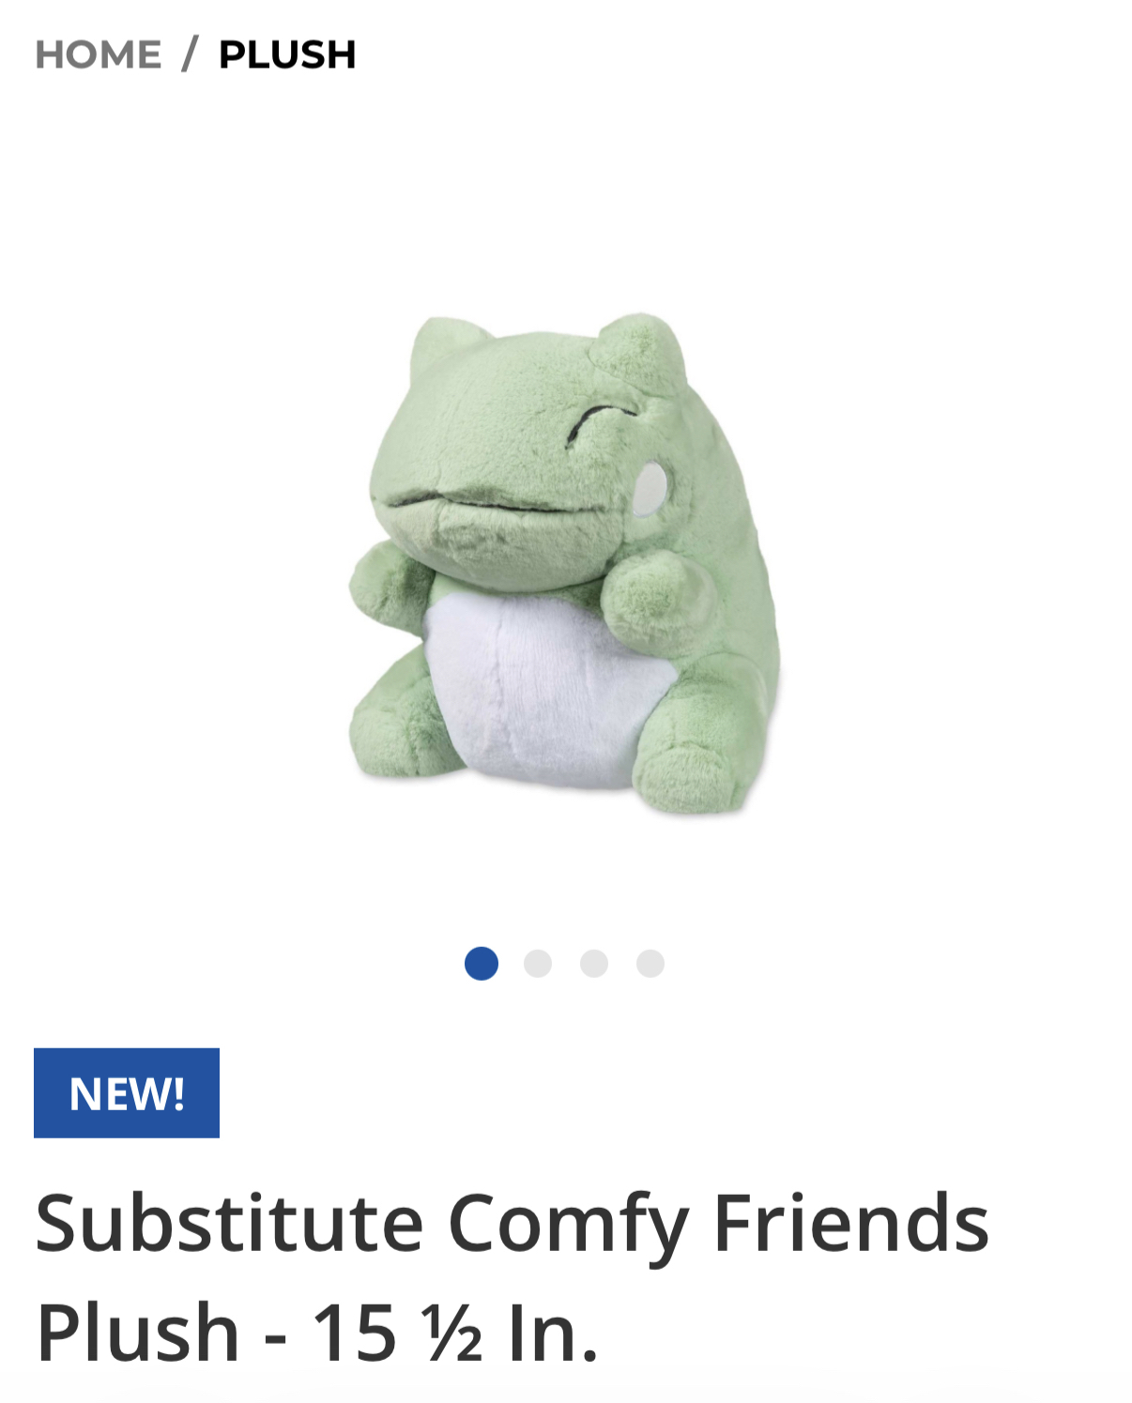Go to the HOME breadcrumb link
Viewport: 1132px width, 1403px height.
pos(98,54)
